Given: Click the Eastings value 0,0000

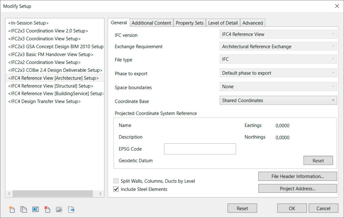Looking at the screenshot, I should point(282,126).
